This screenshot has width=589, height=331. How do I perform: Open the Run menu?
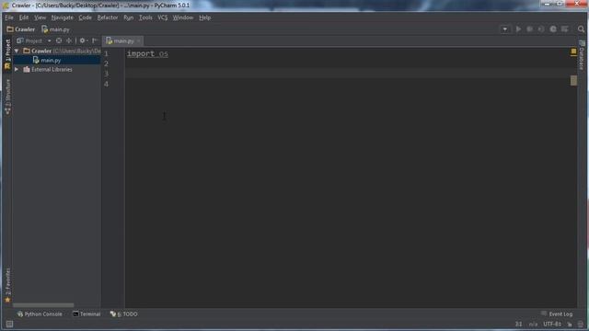click(129, 17)
